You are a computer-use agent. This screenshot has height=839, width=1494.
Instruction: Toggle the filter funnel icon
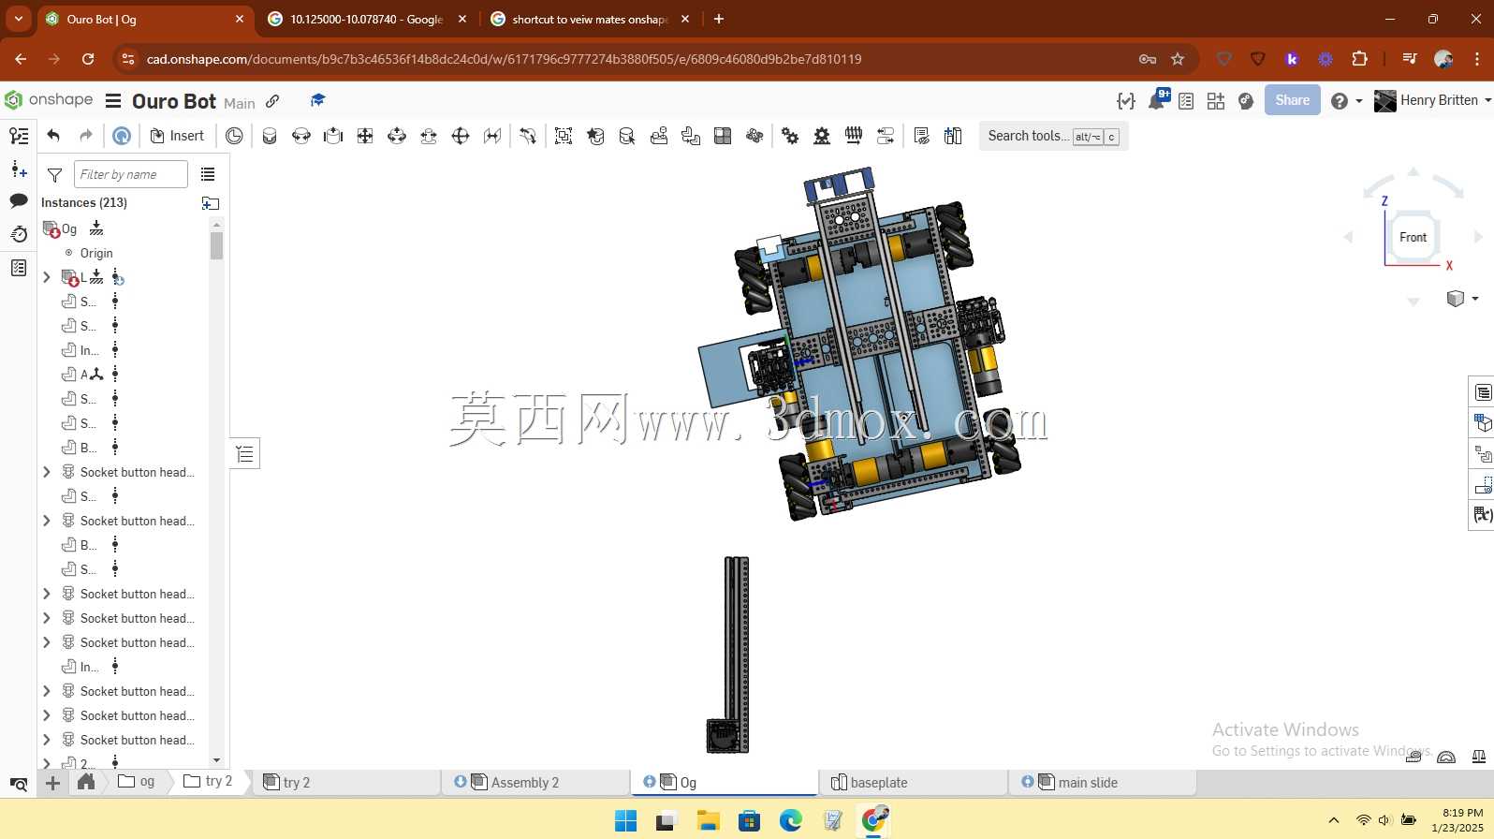pyautogui.click(x=55, y=174)
